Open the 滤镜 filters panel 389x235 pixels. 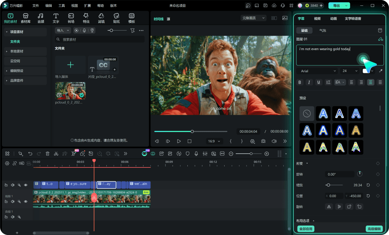[101, 18]
